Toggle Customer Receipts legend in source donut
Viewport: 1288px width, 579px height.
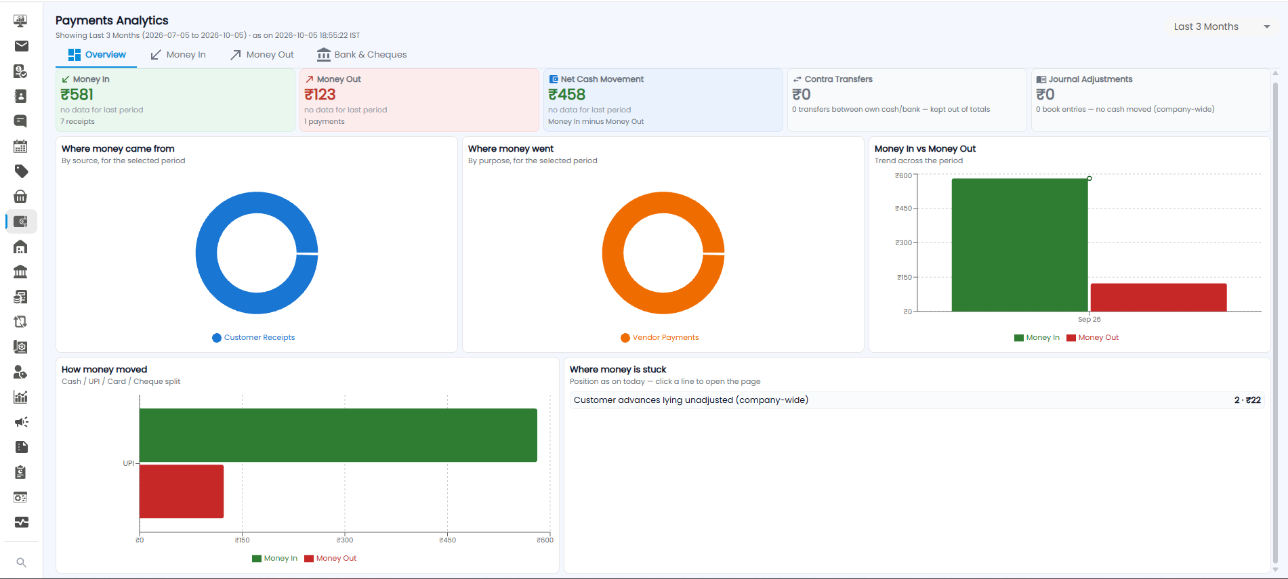[253, 337]
